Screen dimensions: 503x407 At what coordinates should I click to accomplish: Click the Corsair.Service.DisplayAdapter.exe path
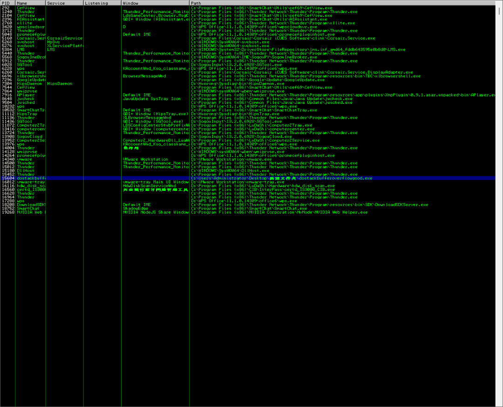click(x=302, y=73)
